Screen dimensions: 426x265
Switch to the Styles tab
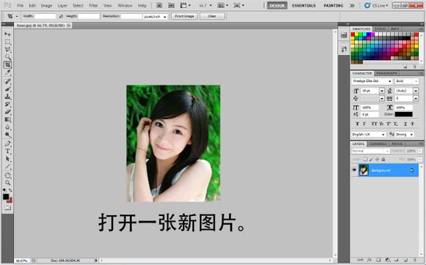pyautogui.click(x=380, y=29)
